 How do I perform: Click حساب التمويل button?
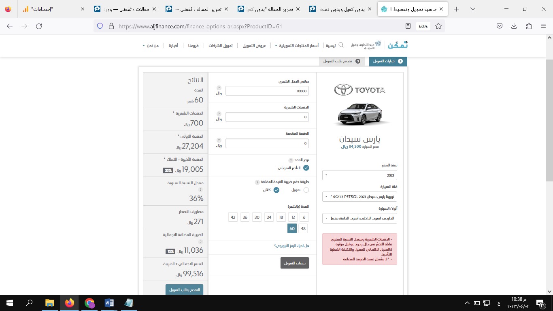295,263
